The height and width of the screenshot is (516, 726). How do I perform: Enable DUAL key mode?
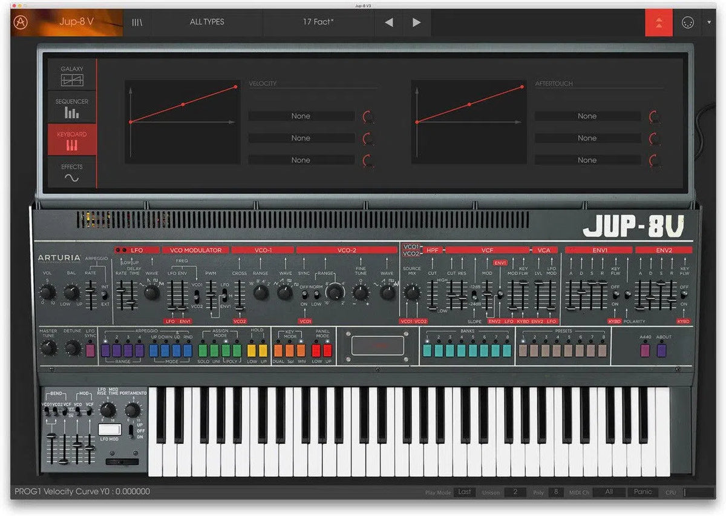click(278, 351)
